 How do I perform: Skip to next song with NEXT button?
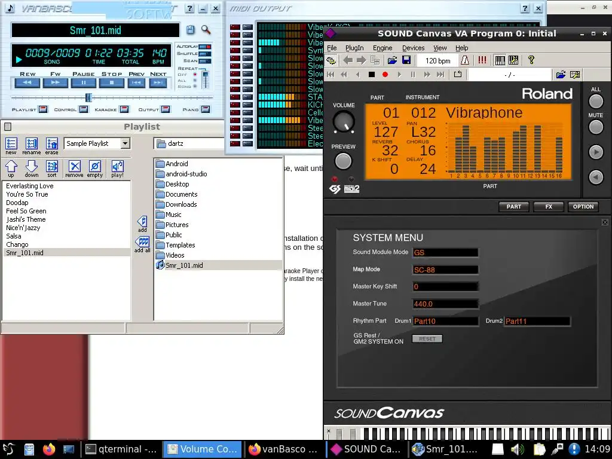158,82
